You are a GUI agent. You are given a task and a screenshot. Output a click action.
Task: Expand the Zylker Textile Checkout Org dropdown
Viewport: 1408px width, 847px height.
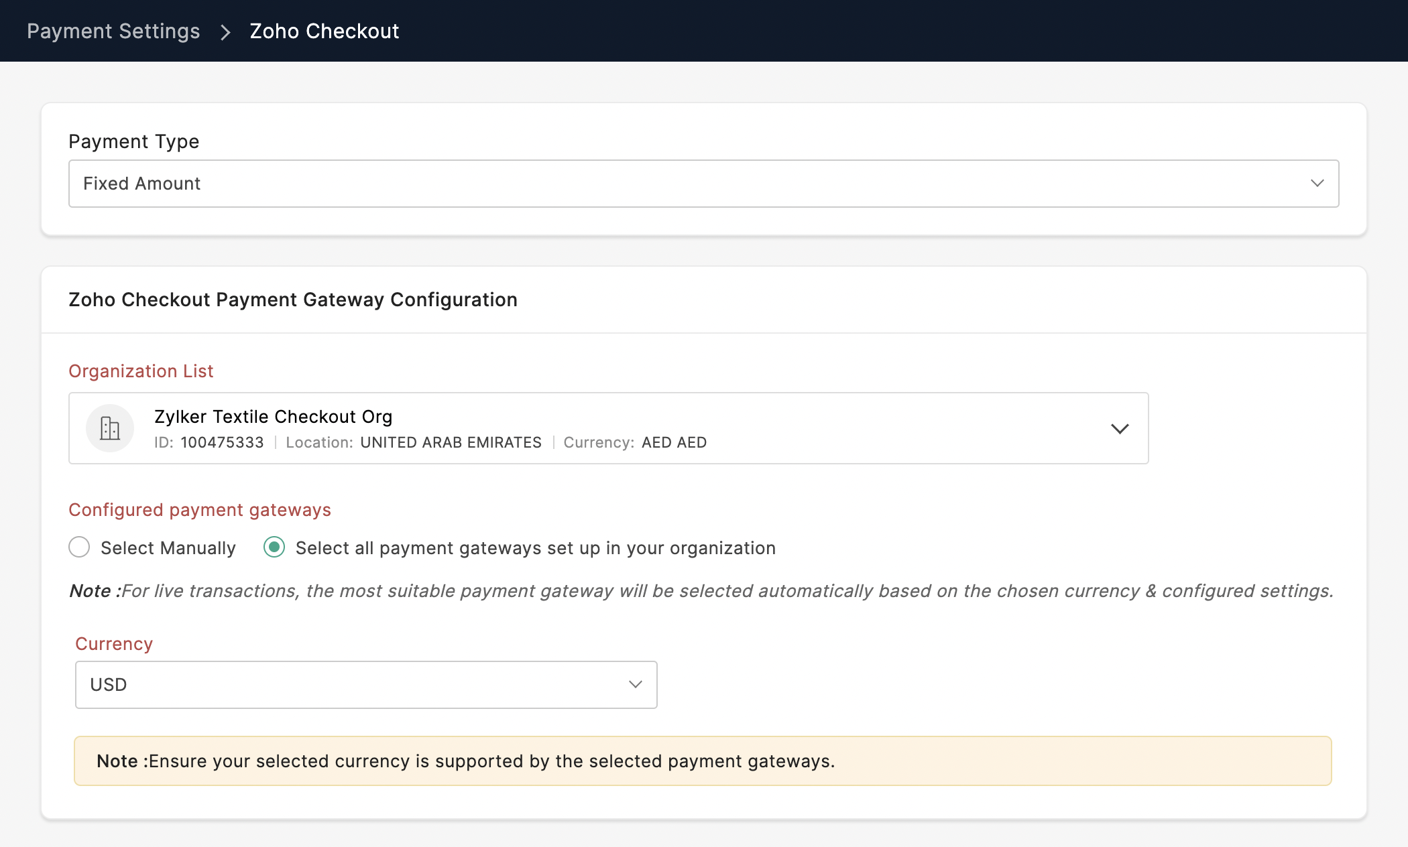[607, 428]
